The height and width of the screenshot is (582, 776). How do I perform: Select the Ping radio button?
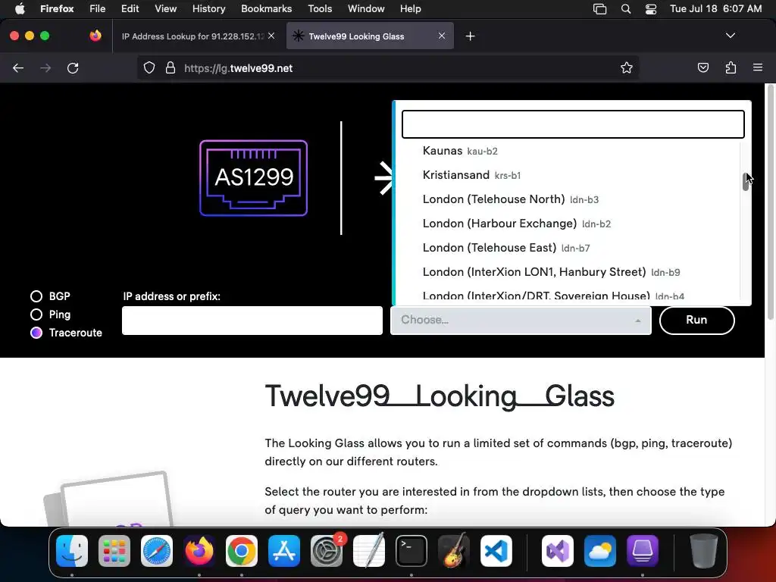tap(36, 314)
